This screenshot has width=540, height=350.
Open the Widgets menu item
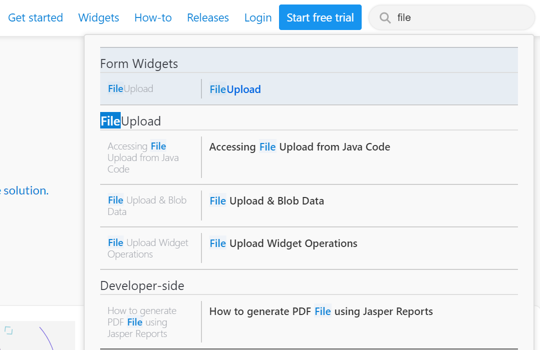coord(99,18)
